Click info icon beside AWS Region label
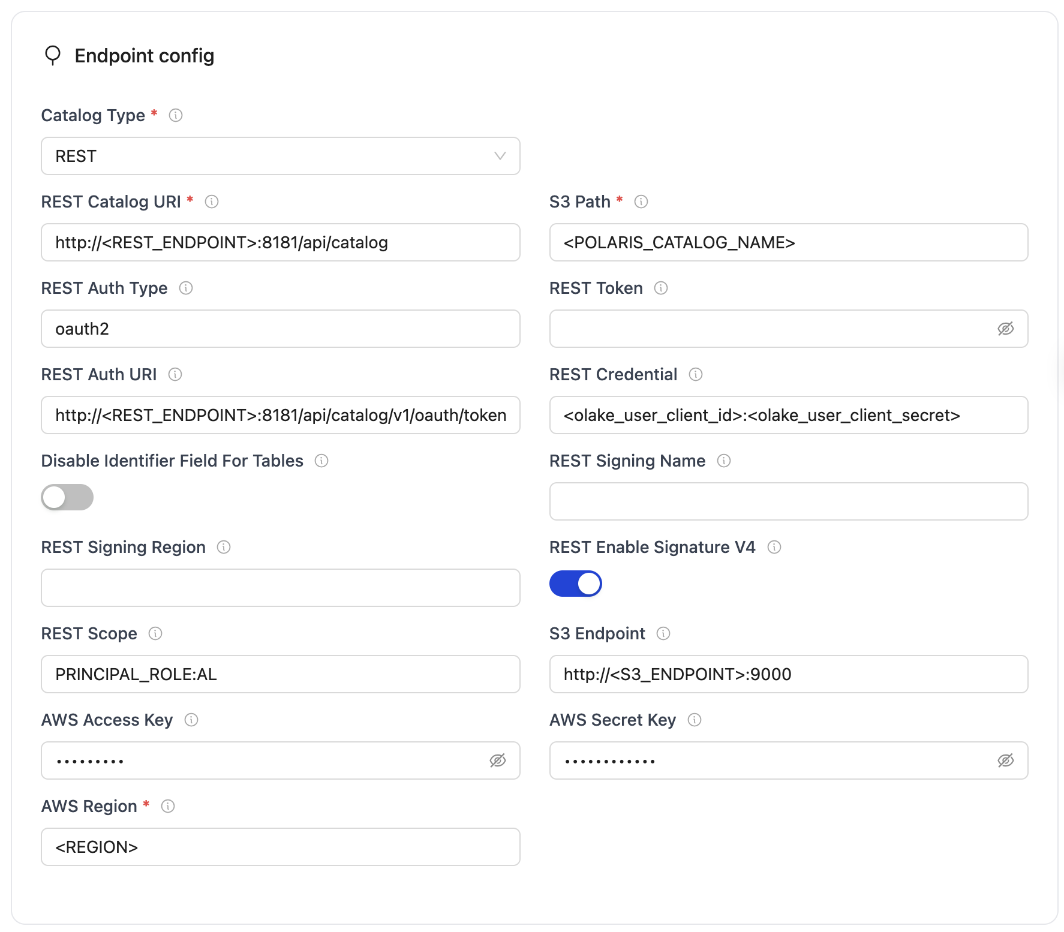This screenshot has height=932, width=1064. (x=168, y=806)
